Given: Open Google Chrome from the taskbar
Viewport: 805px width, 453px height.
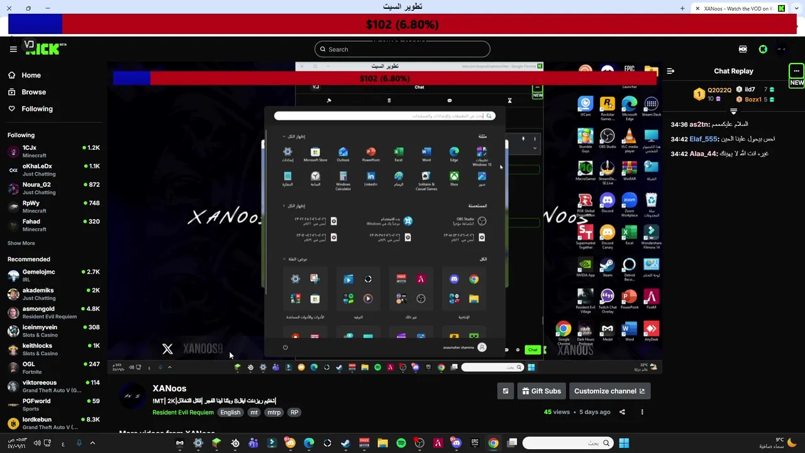Looking at the screenshot, I should click(494, 443).
